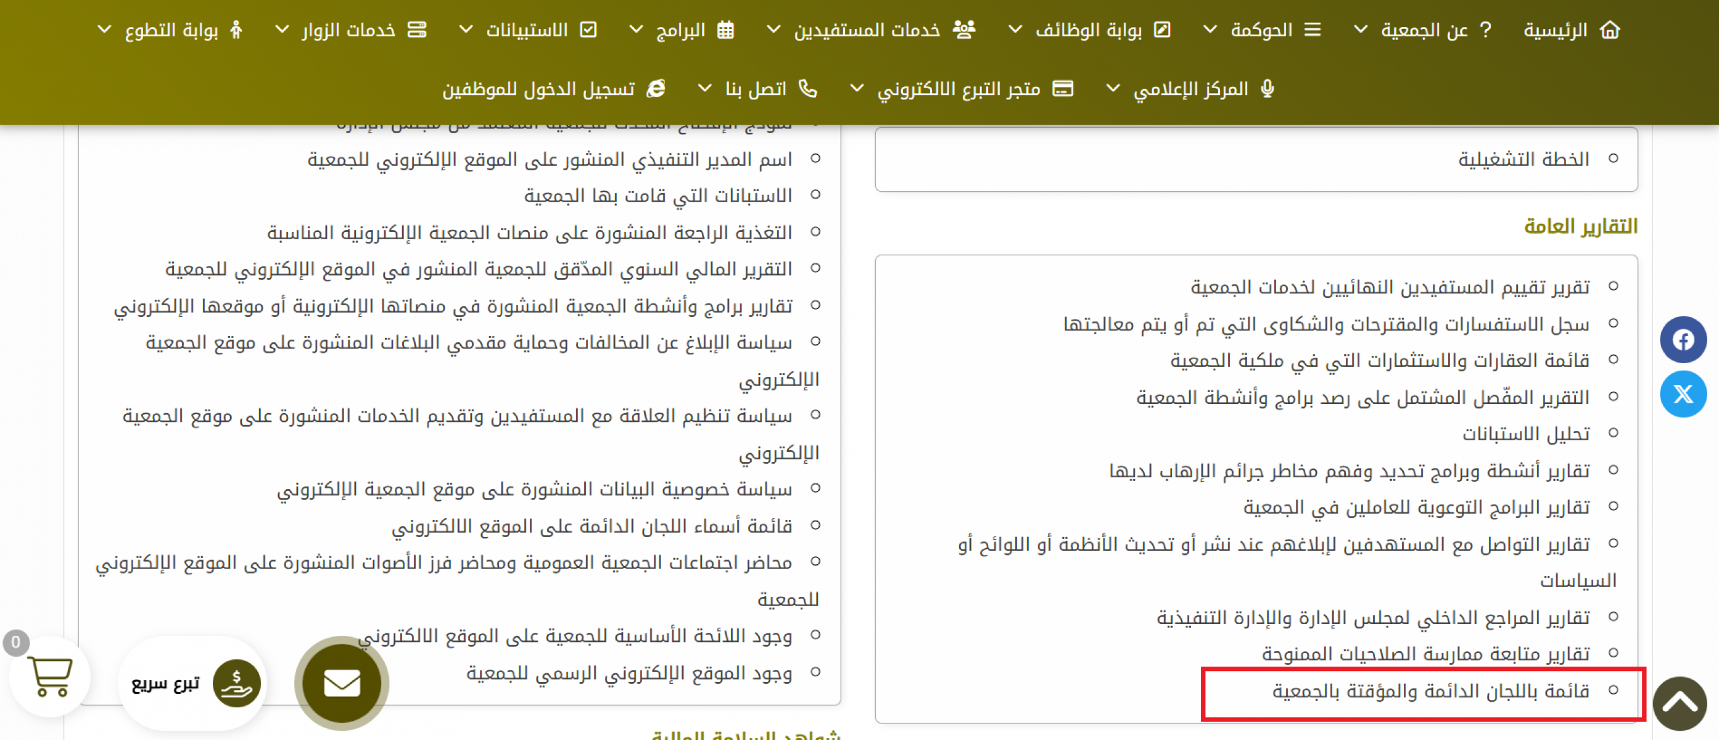Click the people icon beside خدمات المستفيدين
The image size is (1719, 740).
pyautogui.click(x=964, y=30)
